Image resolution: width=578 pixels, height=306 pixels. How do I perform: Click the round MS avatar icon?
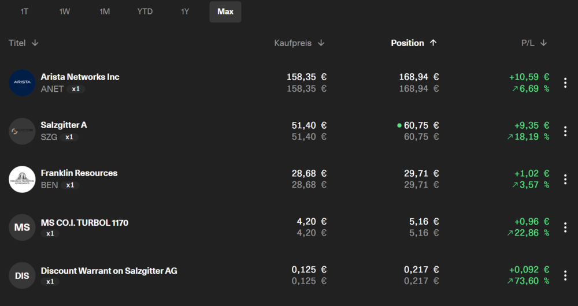coord(22,227)
